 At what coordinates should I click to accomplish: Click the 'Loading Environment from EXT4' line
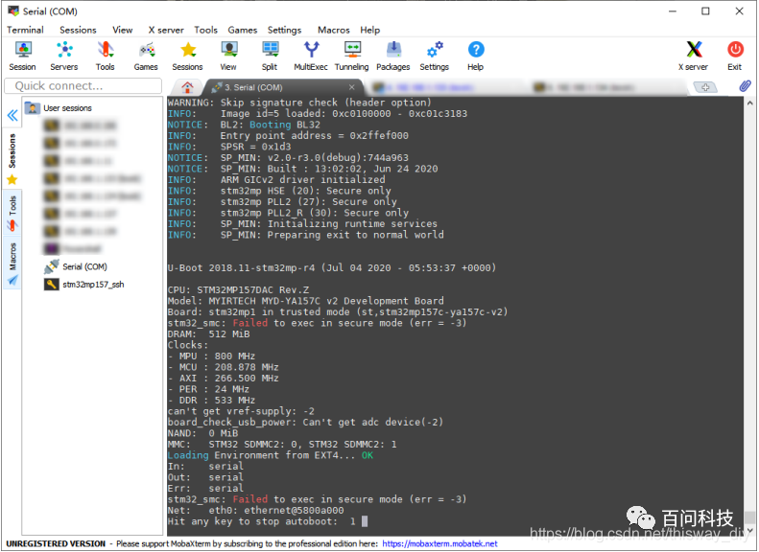[270, 455]
